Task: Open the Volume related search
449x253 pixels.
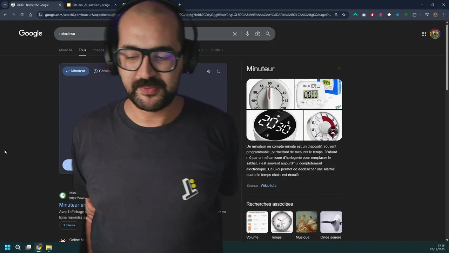Action: 257,225
